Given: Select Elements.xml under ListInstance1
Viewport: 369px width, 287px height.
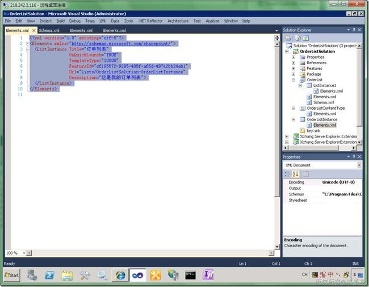Looking at the screenshot, I should 332,91.
